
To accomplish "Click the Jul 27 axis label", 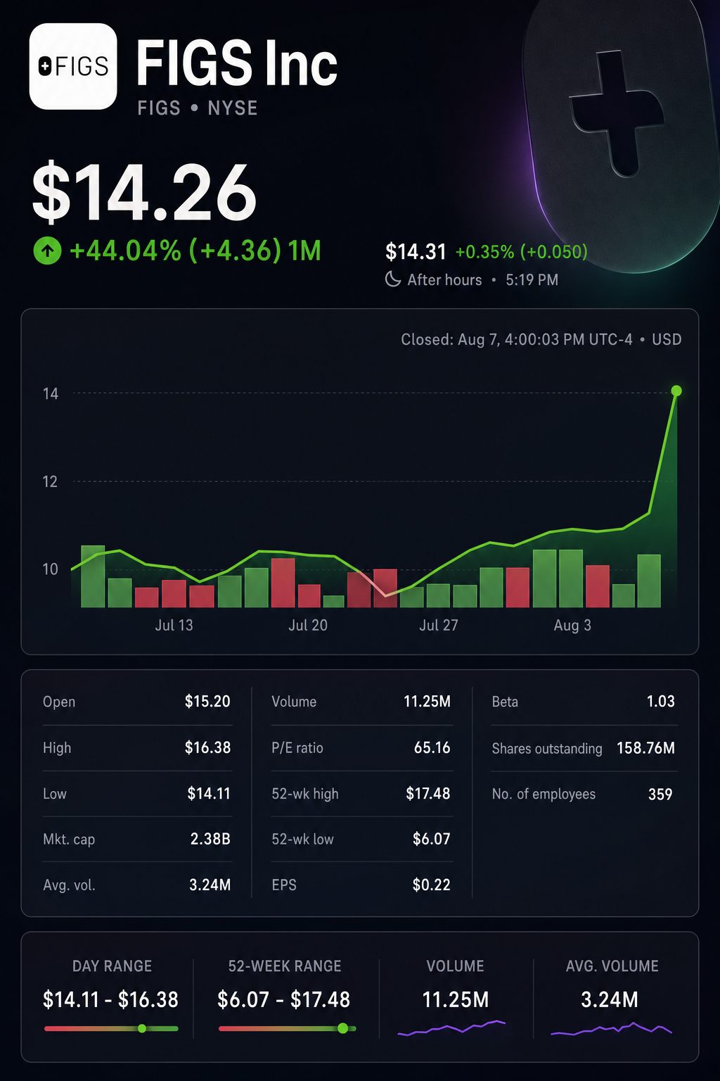I will pos(439,625).
